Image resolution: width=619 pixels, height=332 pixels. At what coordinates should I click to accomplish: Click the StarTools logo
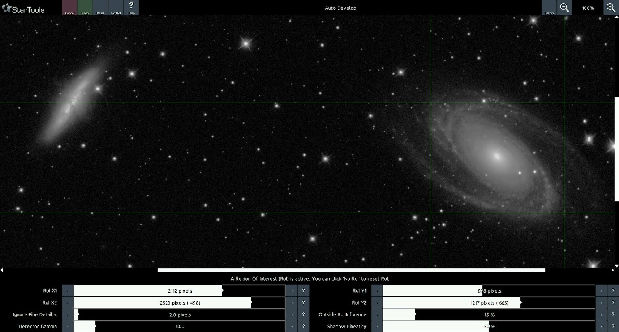23,9
